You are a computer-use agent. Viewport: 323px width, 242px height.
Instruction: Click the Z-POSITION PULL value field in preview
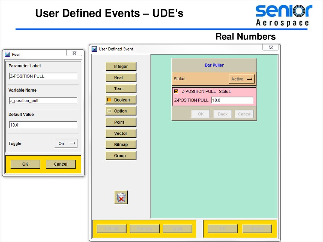click(232, 100)
